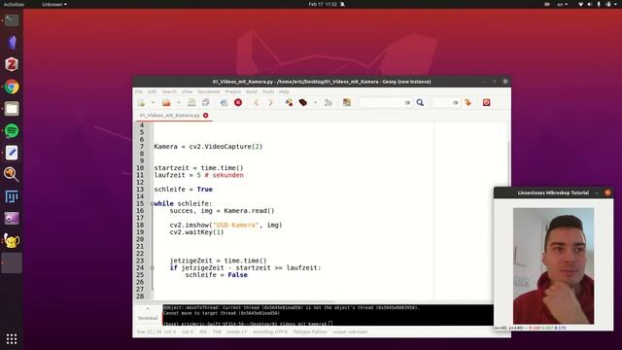Launch the text editor pencil icon in dock

(12, 153)
